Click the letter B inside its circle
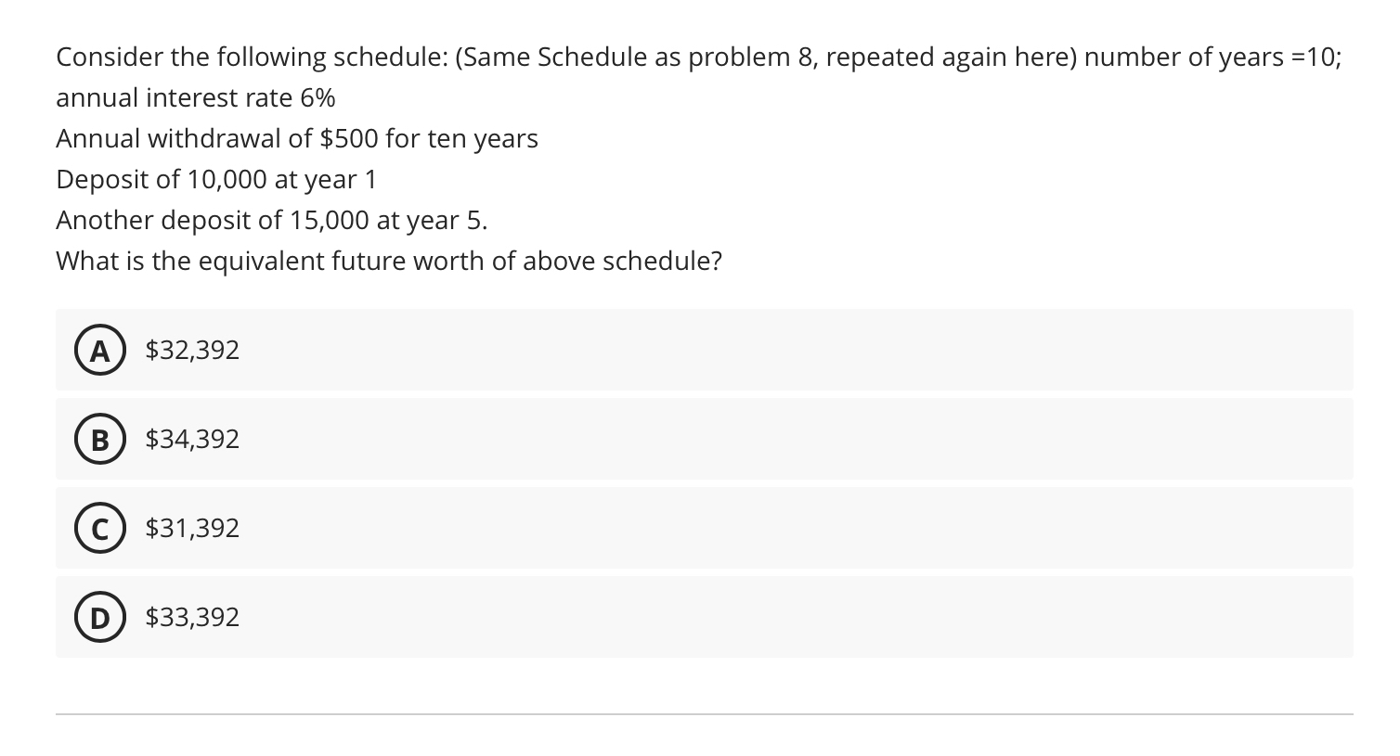This screenshot has width=1400, height=756. tap(99, 439)
